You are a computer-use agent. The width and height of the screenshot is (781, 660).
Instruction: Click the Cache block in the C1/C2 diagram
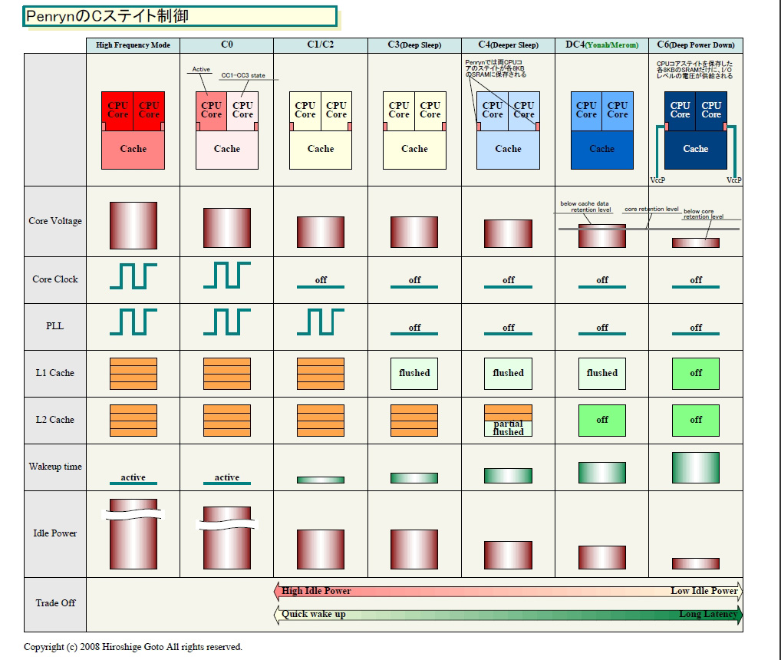(320, 150)
